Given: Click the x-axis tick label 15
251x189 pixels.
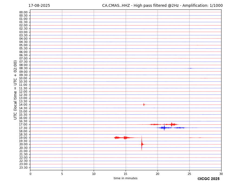Looking at the screenshot, I should (126, 174).
